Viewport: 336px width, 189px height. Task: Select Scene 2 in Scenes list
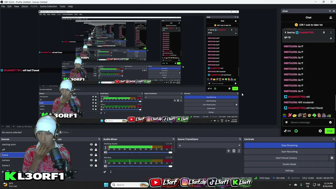6,165
